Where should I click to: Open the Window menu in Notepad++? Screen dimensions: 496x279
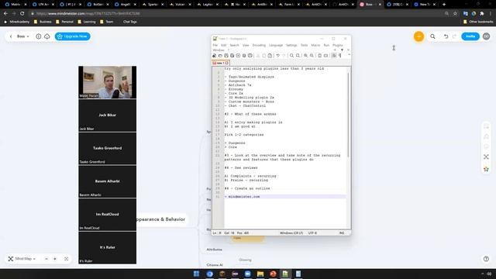219,50
